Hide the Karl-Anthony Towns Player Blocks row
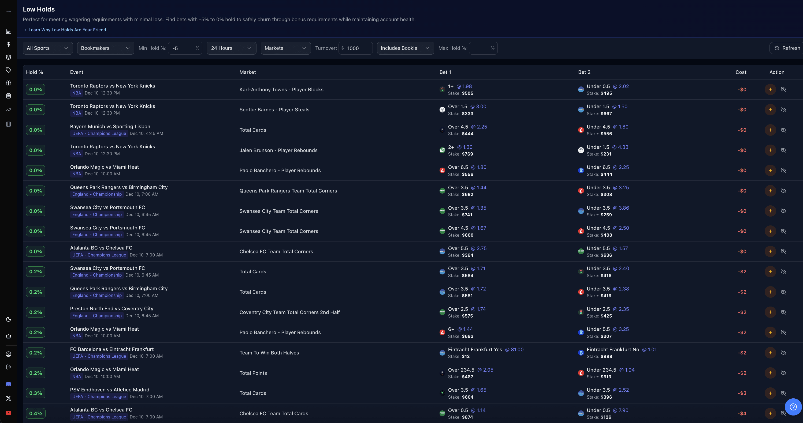Viewport: 803px width, 423px height. [783, 90]
